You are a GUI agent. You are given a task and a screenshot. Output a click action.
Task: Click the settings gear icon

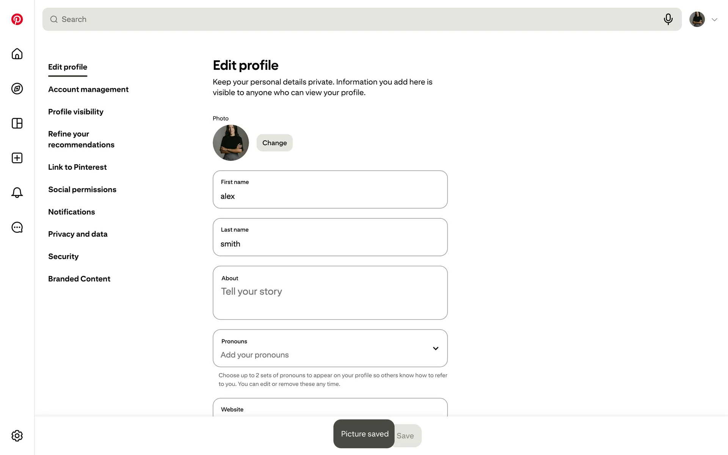pyautogui.click(x=17, y=436)
